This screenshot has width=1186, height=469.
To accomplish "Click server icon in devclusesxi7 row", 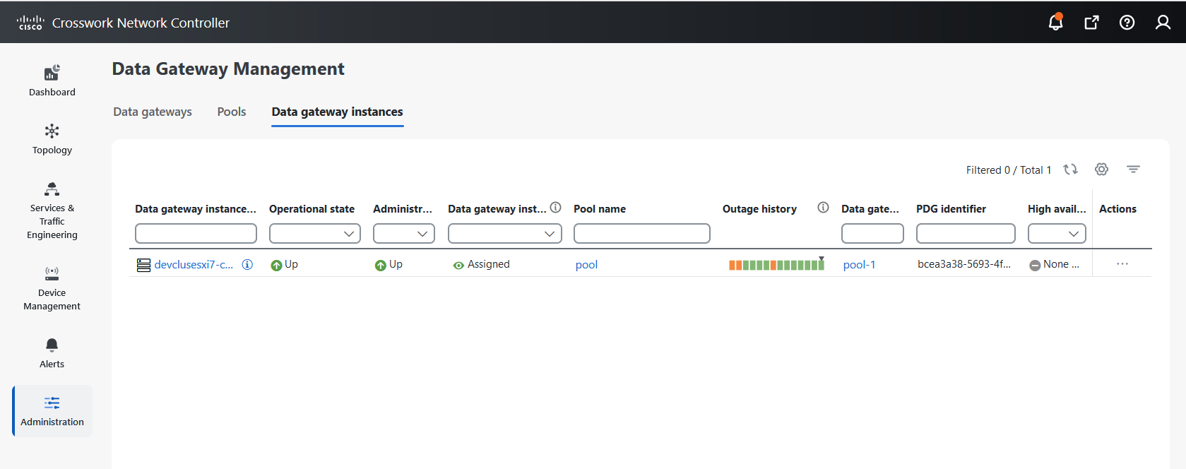I will coord(143,265).
